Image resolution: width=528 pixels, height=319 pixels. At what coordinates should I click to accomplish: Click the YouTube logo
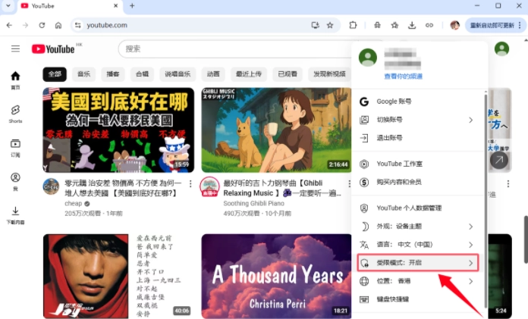(x=53, y=49)
